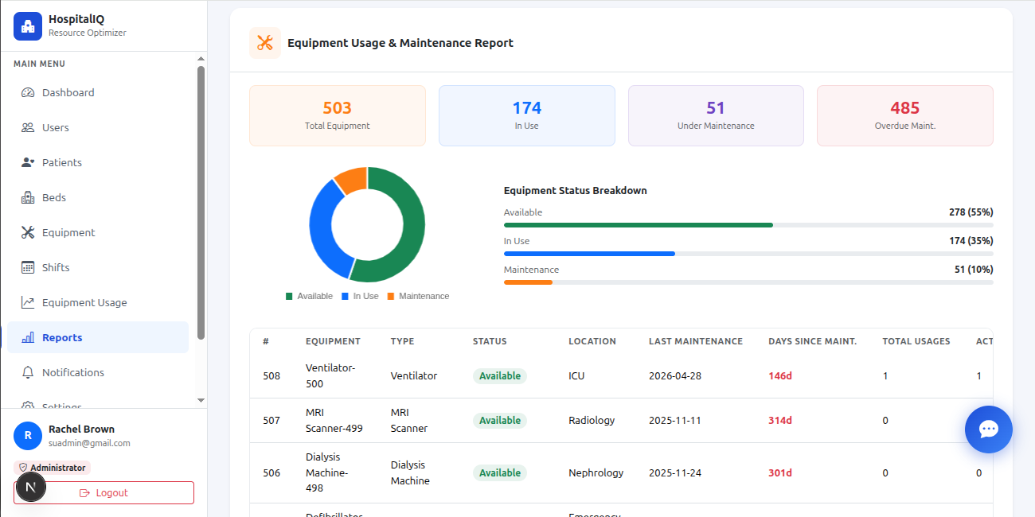This screenshot has height=517, width=1035.
Task: Open the chat bubble icon
Action: click(x=988, y=430)
